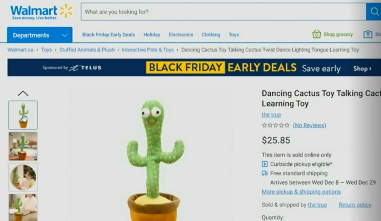381x221 pixels.
Task: Open the Electronics nav item
Action: (x=181, y=35)
